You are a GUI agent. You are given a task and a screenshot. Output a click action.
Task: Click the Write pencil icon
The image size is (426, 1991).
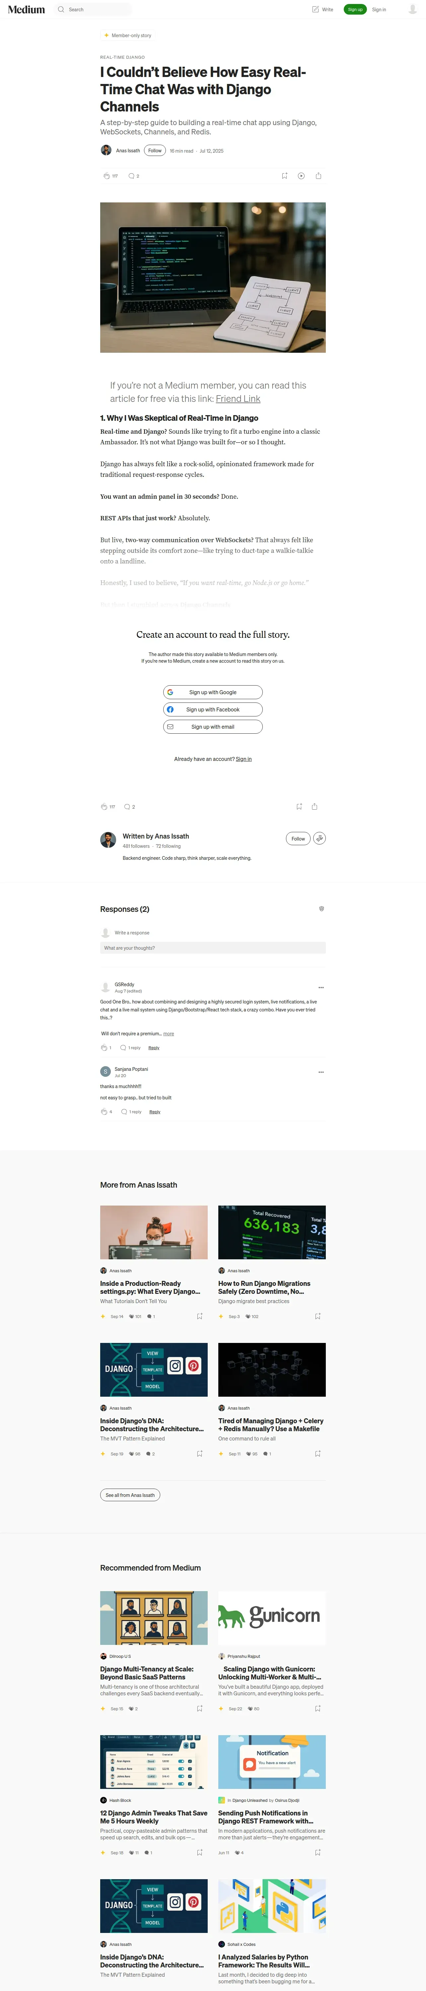click(316, 9)
